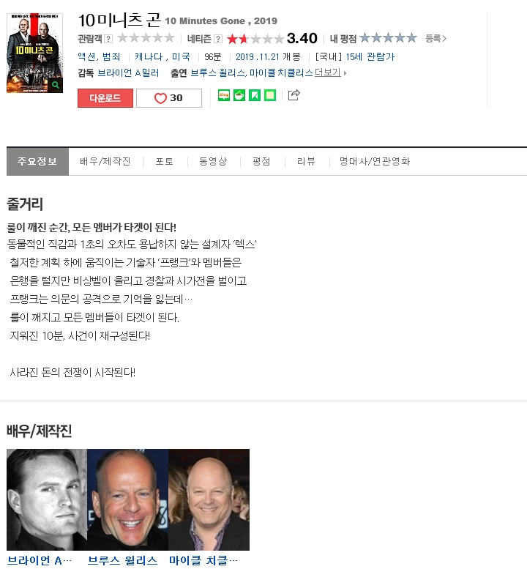Open 마이클 치클리스 photo thumbnail

pos(209,499)
